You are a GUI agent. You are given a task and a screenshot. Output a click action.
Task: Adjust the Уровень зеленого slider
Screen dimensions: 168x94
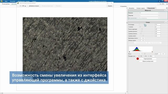coord(146,34)
